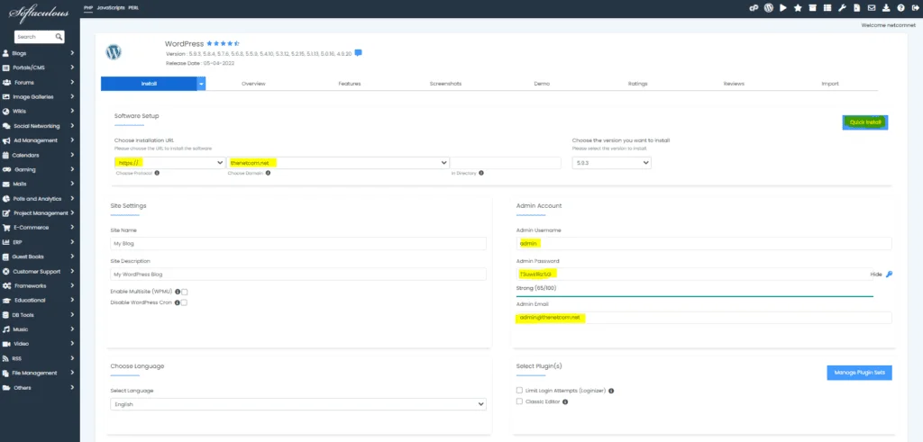Click the WordPress logo beside the title
The width and height of the screenshot is (923, 442).
tap(114, 52)
